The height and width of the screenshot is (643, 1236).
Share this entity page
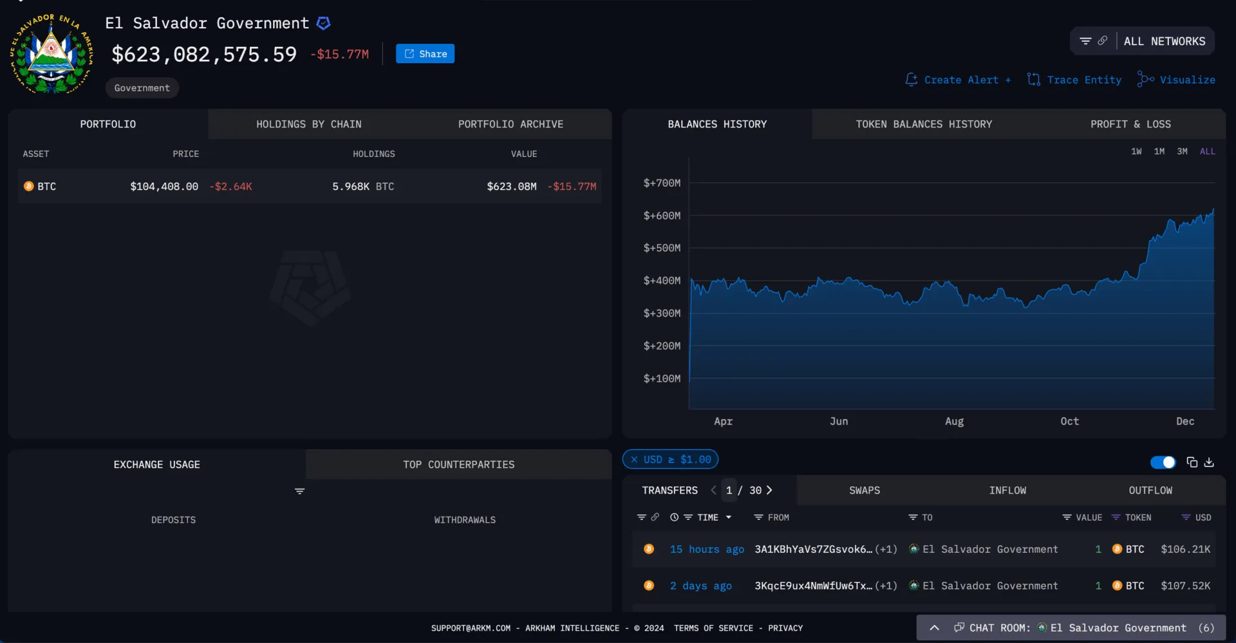(x=425, y=53)
